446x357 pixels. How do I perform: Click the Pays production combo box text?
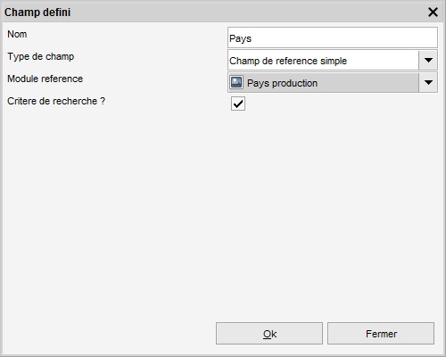[x=282, y=83]
